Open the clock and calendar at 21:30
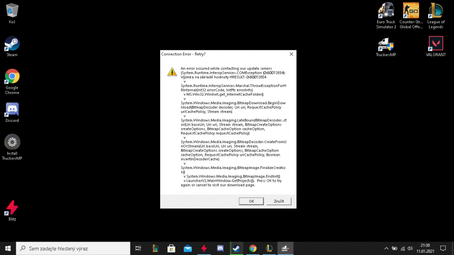454x255 pixels. click(x=425, y=248)
